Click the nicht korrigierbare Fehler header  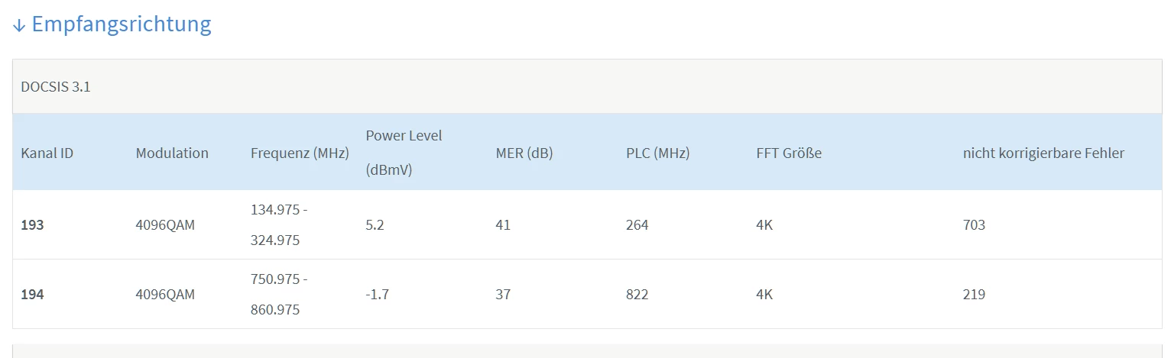click(x=1043, y=153)
